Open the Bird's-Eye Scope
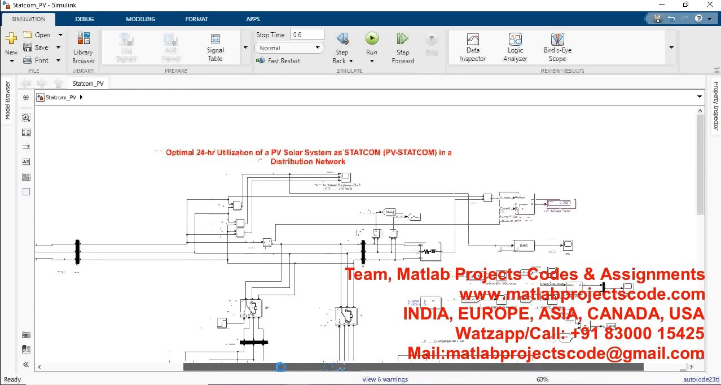This screenshot has width=721, height=385. point(557,47)
